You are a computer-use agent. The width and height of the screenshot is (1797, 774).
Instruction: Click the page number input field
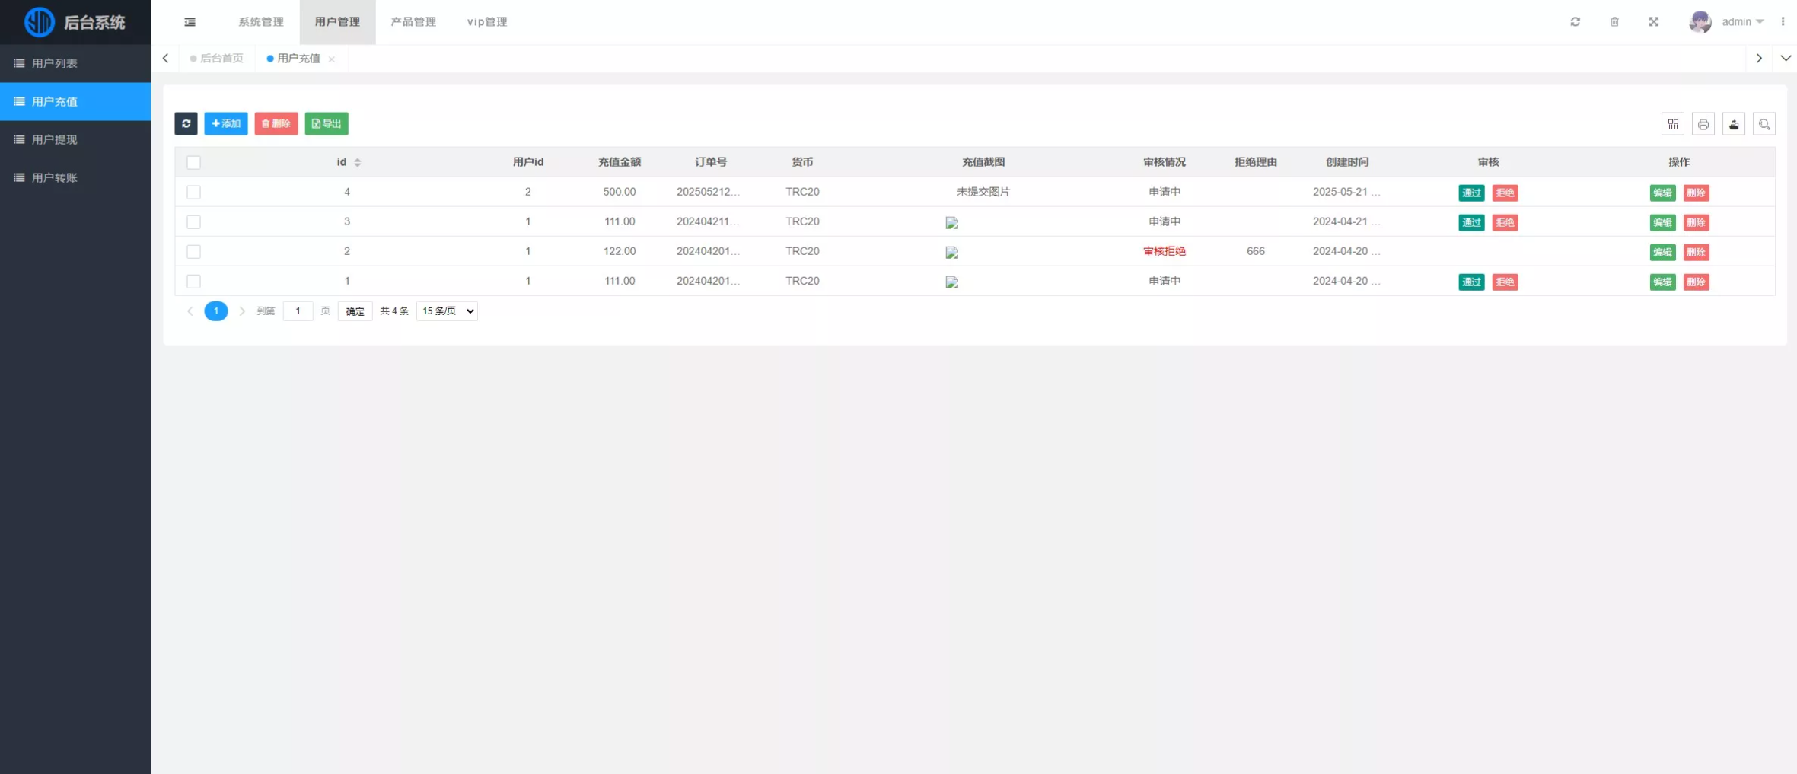(x=298, y=311)
